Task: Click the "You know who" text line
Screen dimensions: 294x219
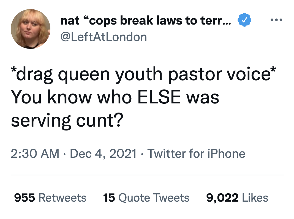Action: [115, 97]
